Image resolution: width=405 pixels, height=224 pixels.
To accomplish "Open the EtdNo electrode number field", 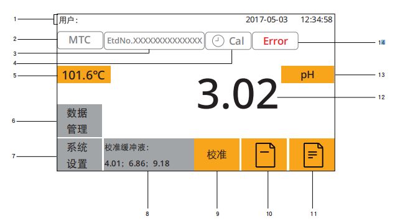I will point(154,41).
